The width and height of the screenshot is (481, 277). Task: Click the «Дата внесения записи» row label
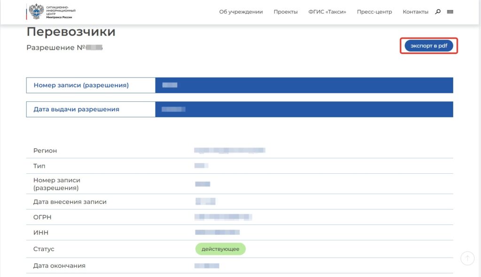(70, 202)
